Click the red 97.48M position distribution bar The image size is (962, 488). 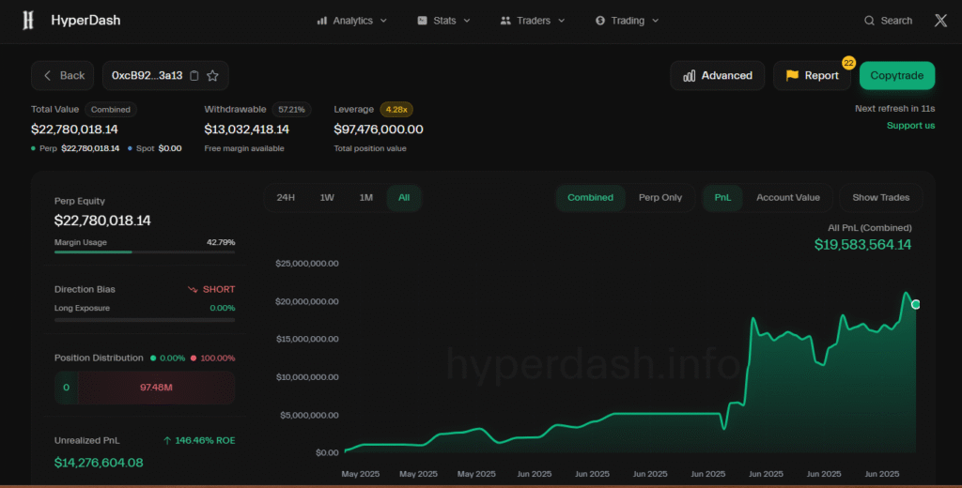157,388
